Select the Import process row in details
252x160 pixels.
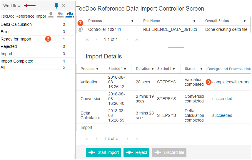[x=163, y=127]
